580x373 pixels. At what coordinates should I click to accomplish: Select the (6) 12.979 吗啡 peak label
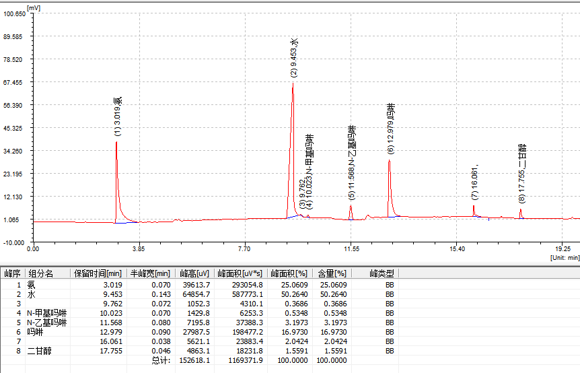(x=391, y=129)
